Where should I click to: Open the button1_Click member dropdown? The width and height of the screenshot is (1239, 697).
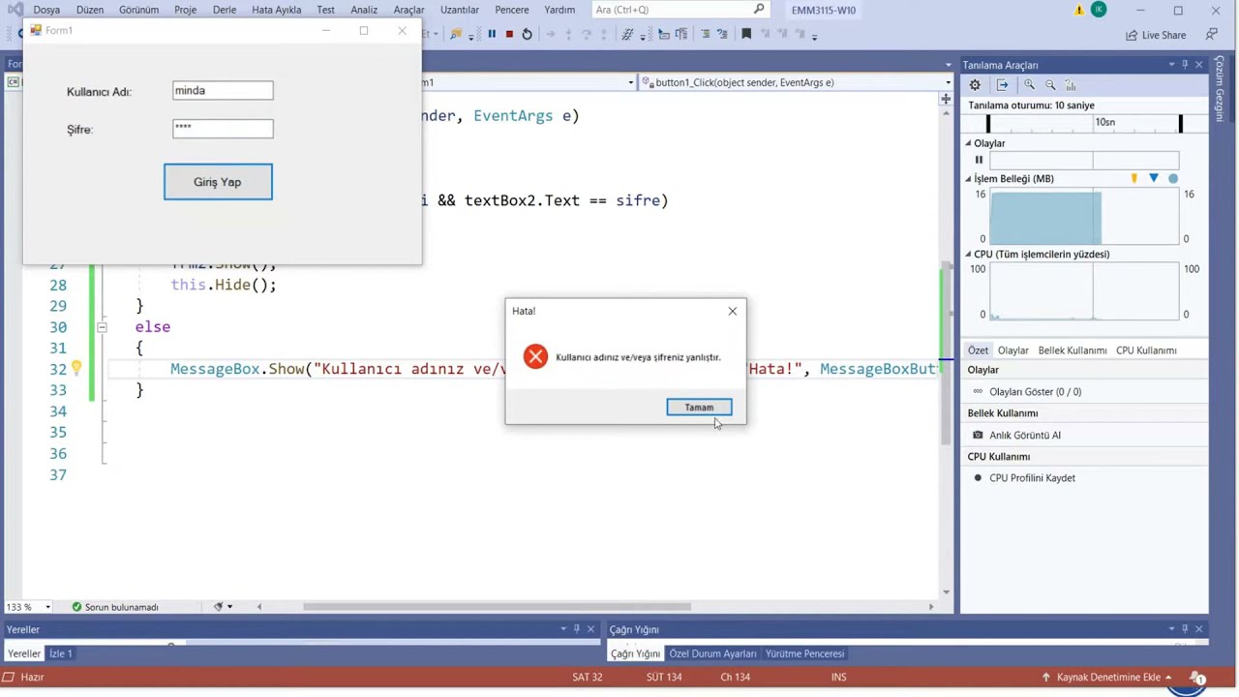click(948, 82)
